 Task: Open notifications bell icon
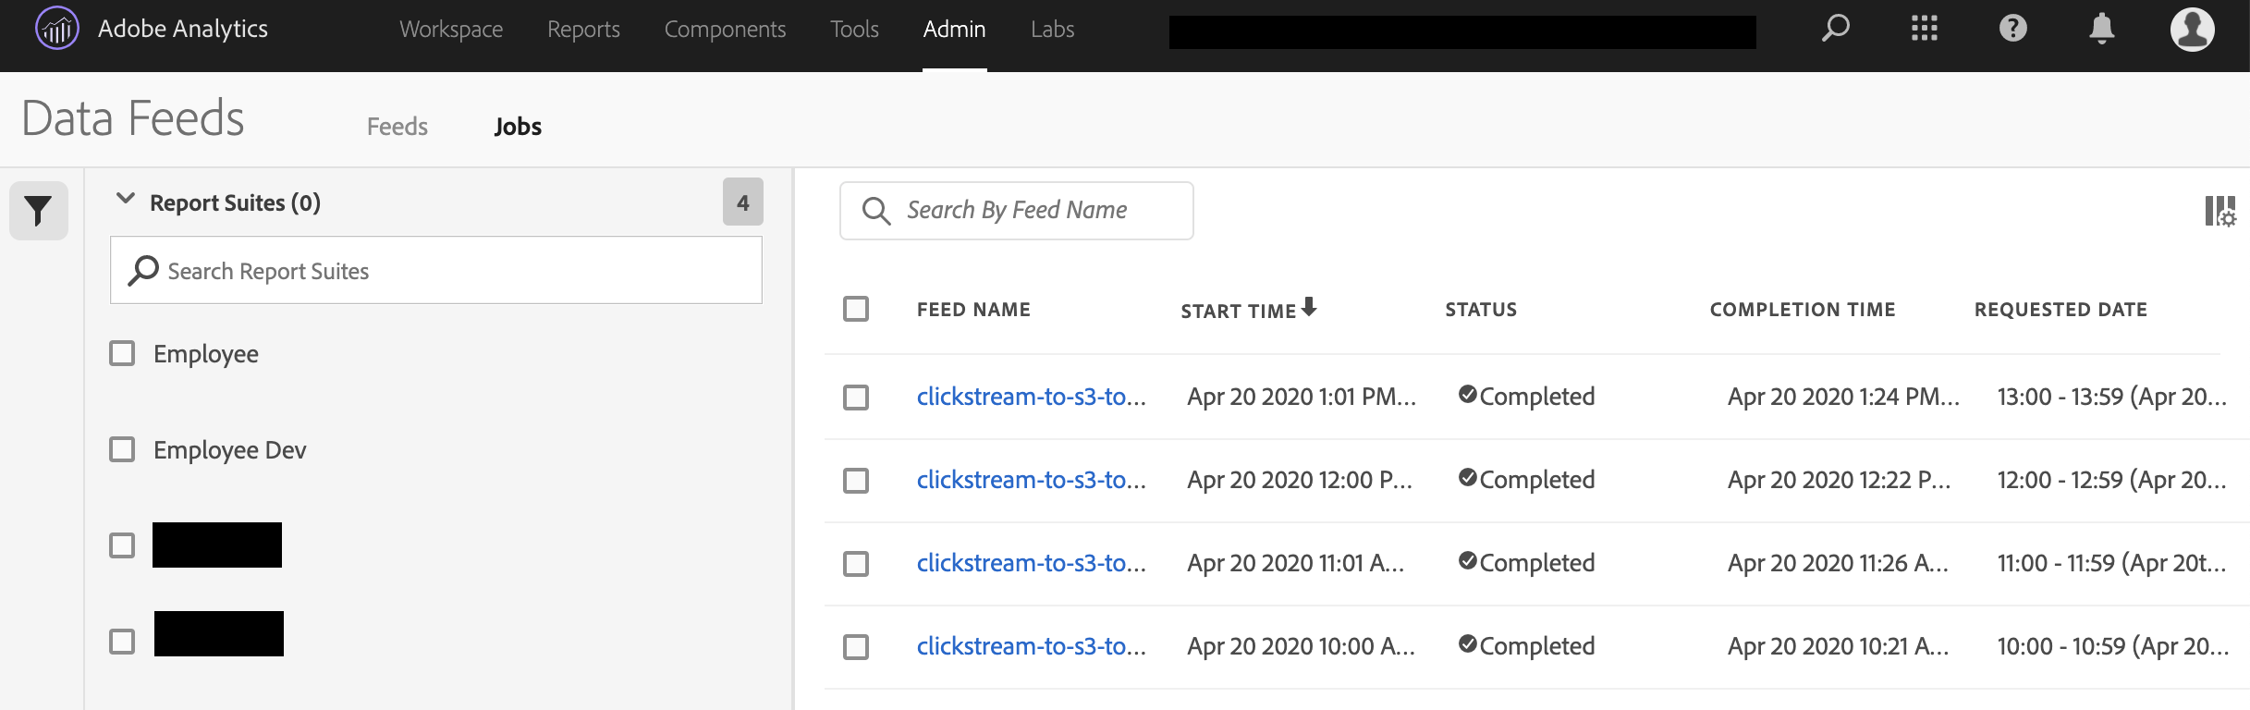tap(2101, 28)
